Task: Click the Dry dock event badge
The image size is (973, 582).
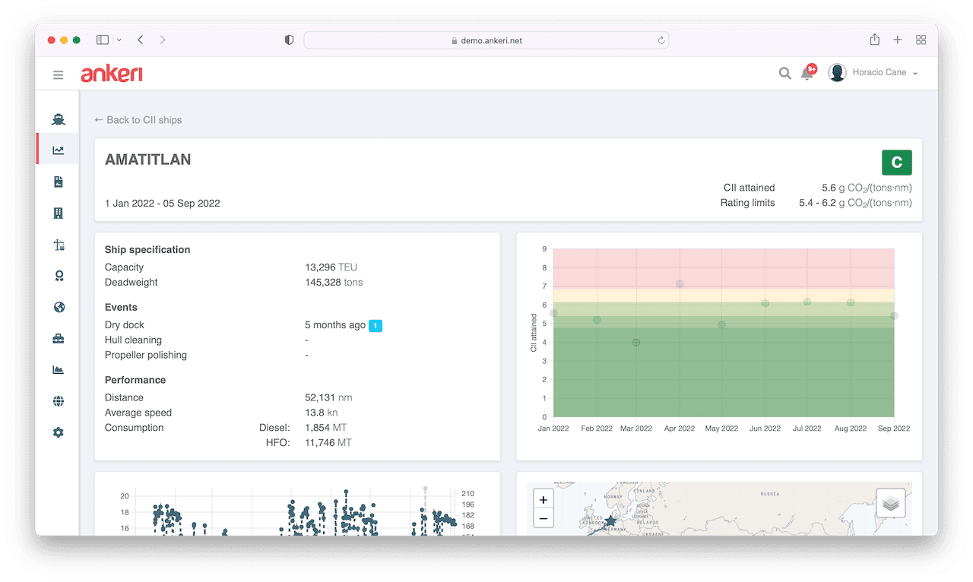Action: click(x=376, y=325)
